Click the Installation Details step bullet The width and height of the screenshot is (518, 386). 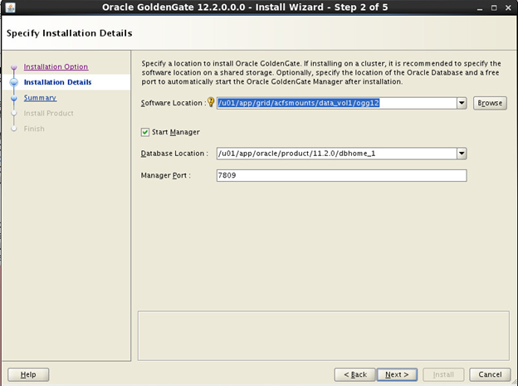pyautogui.click(x=14, y=82)
